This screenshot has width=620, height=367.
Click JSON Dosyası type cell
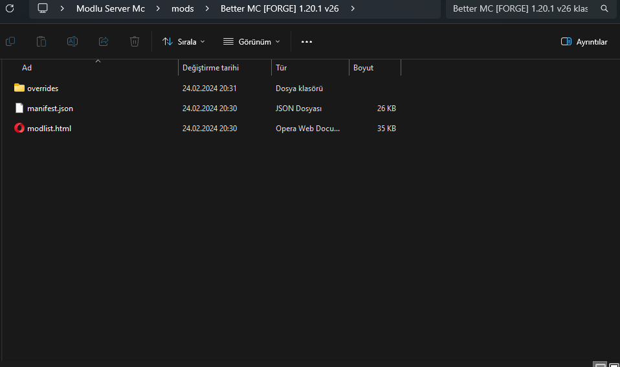tap(298, 108)
